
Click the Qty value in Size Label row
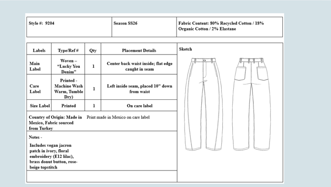94,106
